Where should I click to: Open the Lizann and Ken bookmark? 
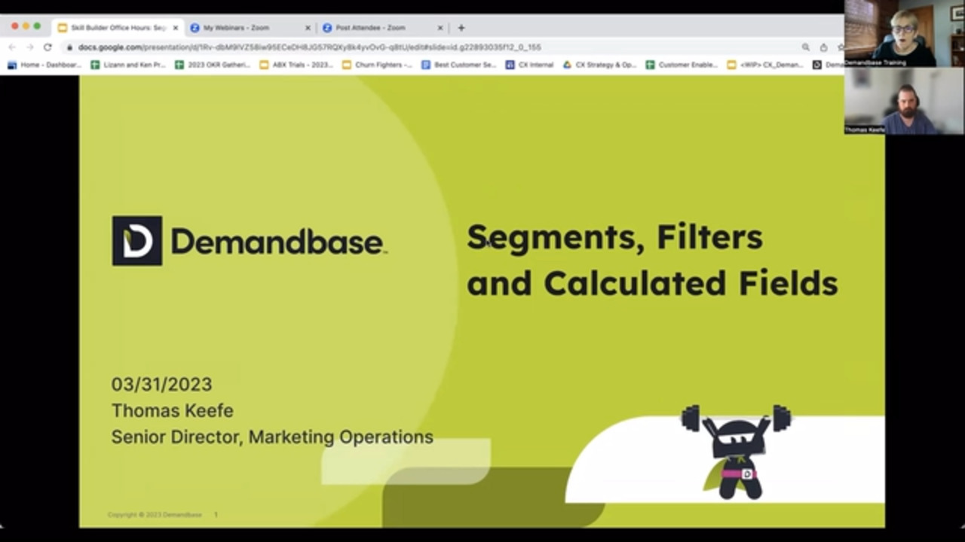tap(127, 65)
